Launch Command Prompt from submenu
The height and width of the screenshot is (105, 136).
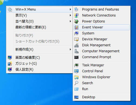click(x=102, y=57)
